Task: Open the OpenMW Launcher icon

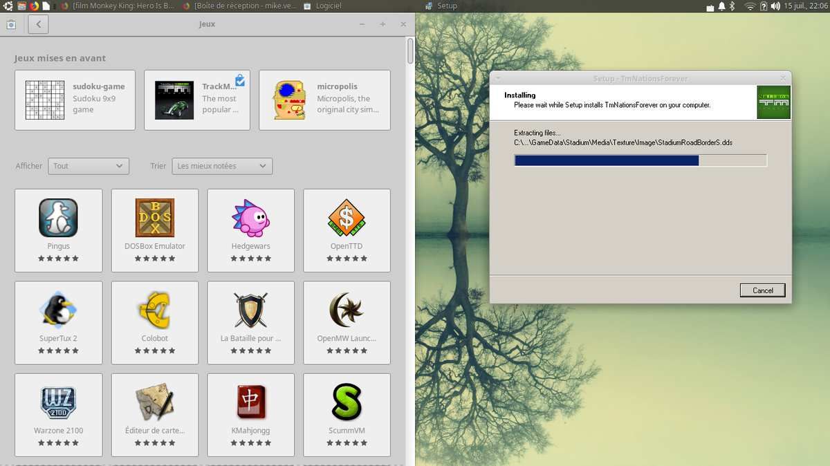Action: tap(347, 310)
